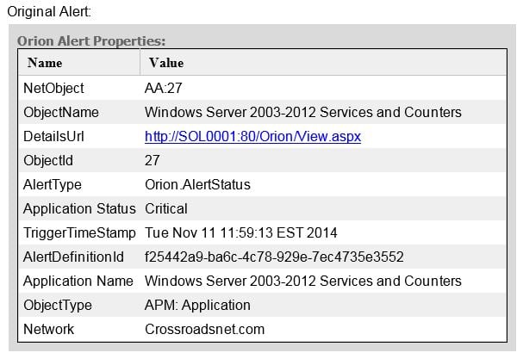Click the Network row label

click(49, 330)
